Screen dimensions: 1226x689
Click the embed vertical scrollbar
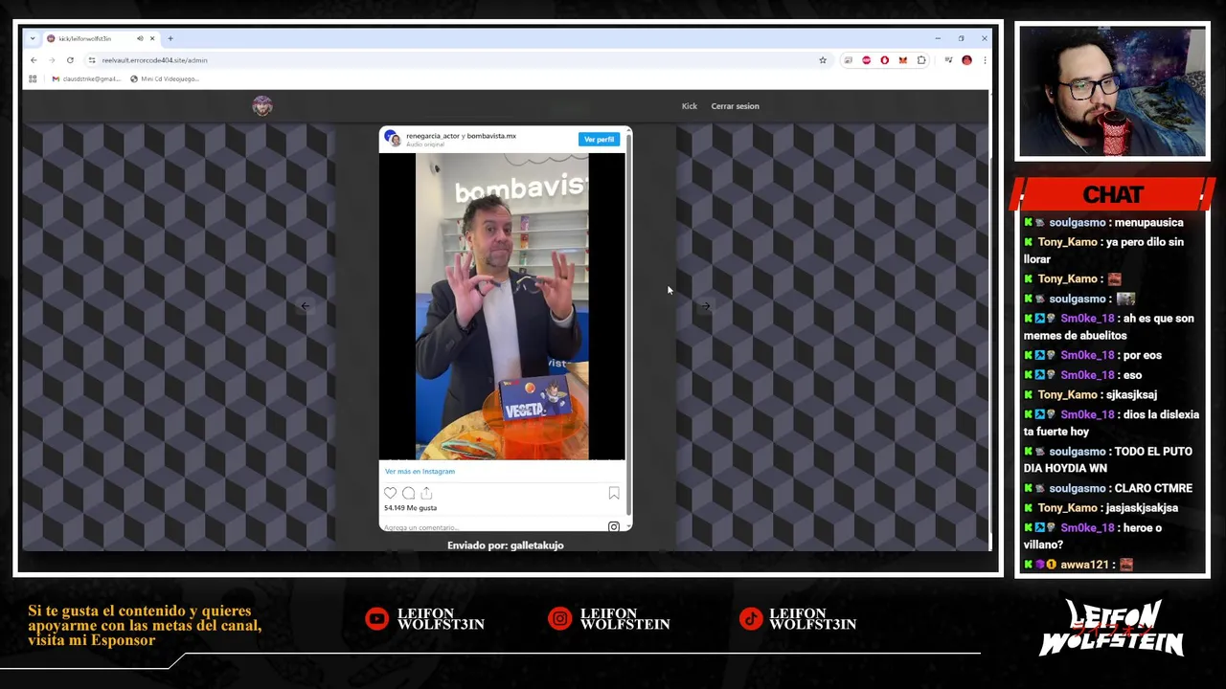628,325
